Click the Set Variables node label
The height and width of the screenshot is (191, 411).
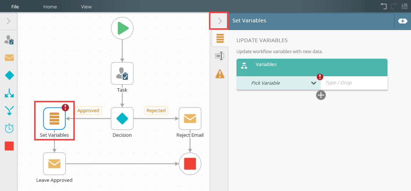(54, 135)
